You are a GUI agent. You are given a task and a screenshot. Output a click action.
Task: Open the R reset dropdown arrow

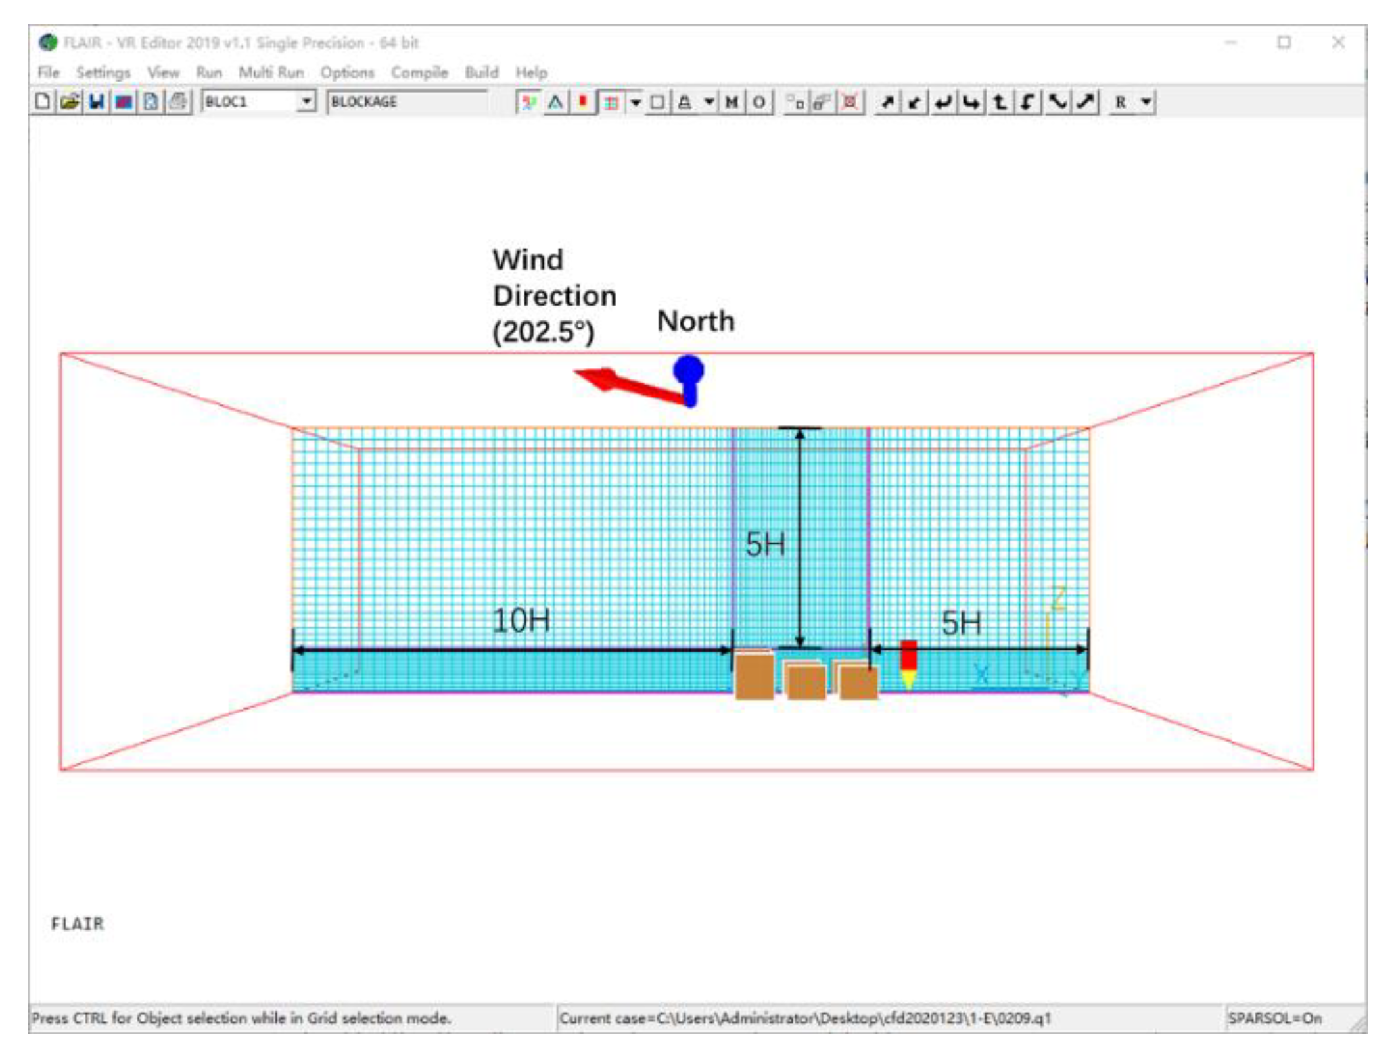(1146, 102)
